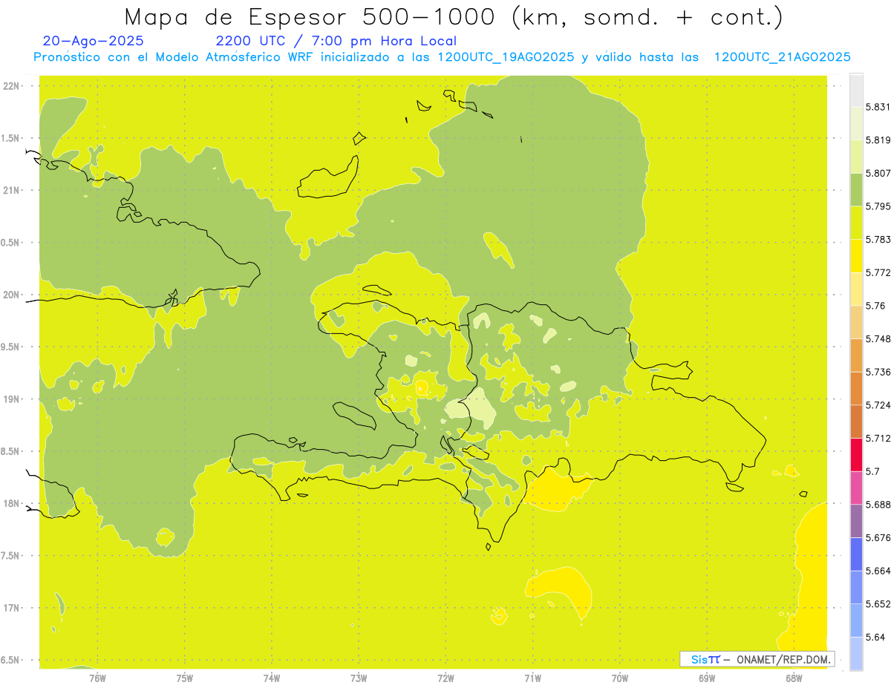Screen dimensions: 891x688
Task: Click the 1.5N latitude axis label
Action: [x=10, y=138]
